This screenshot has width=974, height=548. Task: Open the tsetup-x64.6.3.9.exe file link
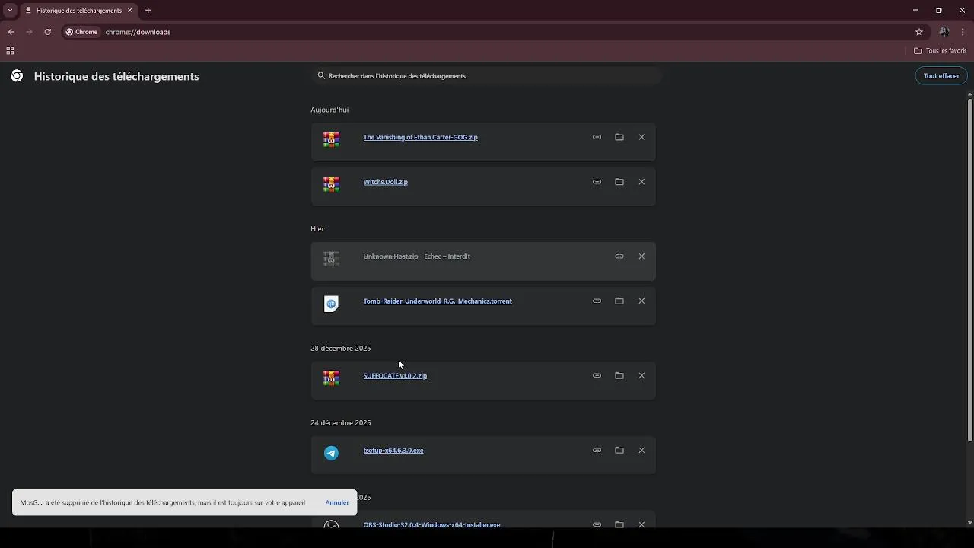coord(393,450)
